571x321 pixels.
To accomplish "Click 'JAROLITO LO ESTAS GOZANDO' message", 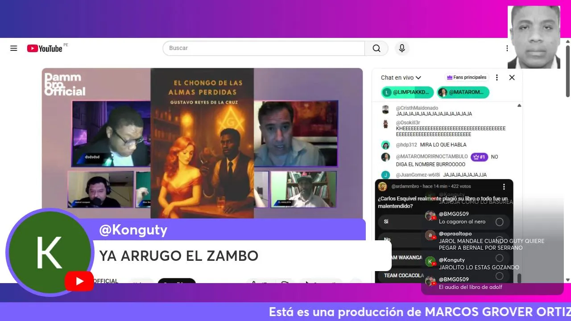I will [x=479, y=267].
